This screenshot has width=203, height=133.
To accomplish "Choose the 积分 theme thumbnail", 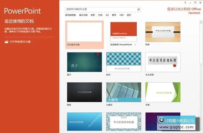I will click(x=123, y=62).
